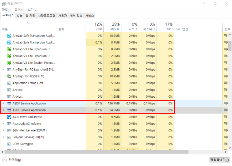Click the Task Manager title bar icon
232x166 pixels.
click(4, 4)
